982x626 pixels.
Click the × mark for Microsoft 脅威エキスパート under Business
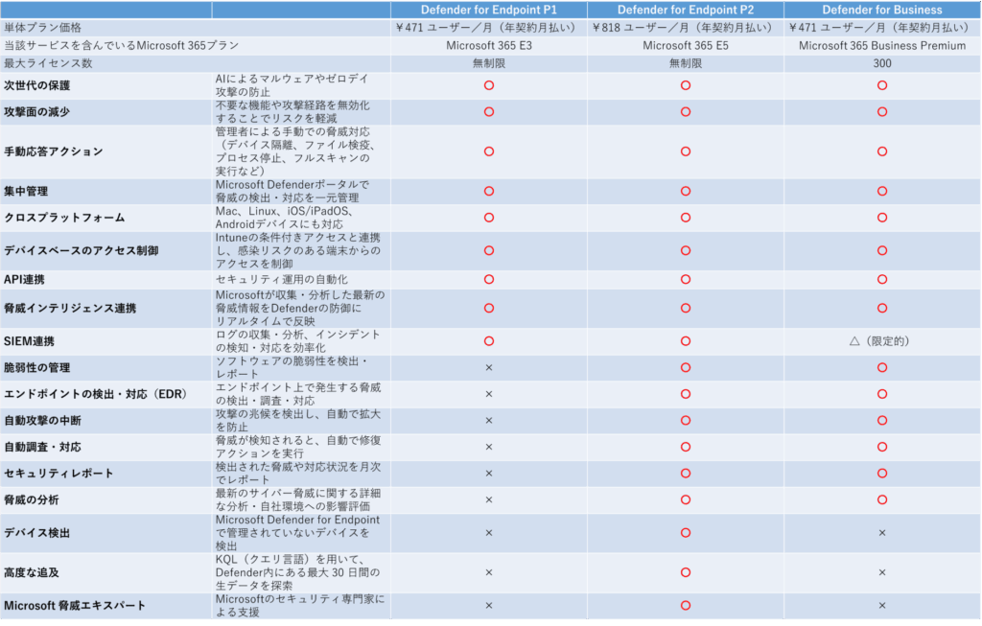pyautogui.click(x=882, y=605)
